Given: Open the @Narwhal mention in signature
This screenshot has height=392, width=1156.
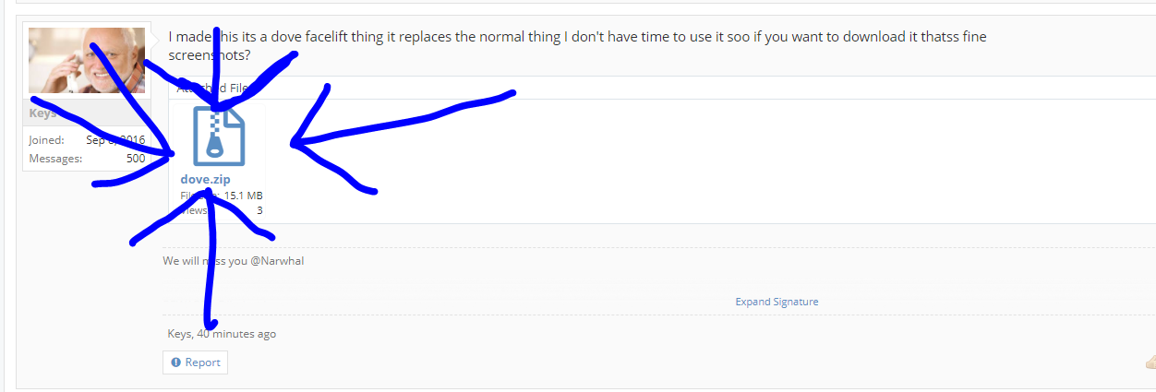Looking at the screenshot, I should [x=277, y=261].
